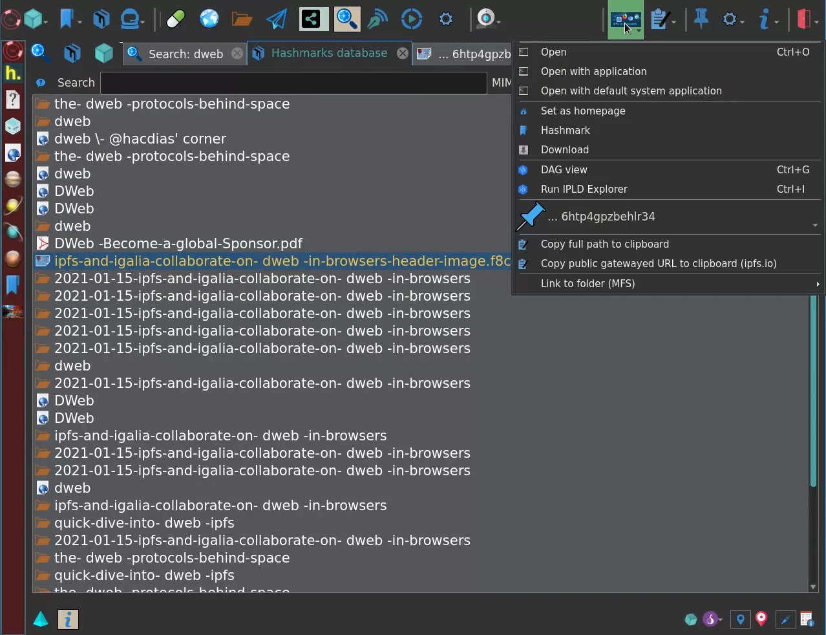Switch to the 'Search: dweb' tab

185,54
